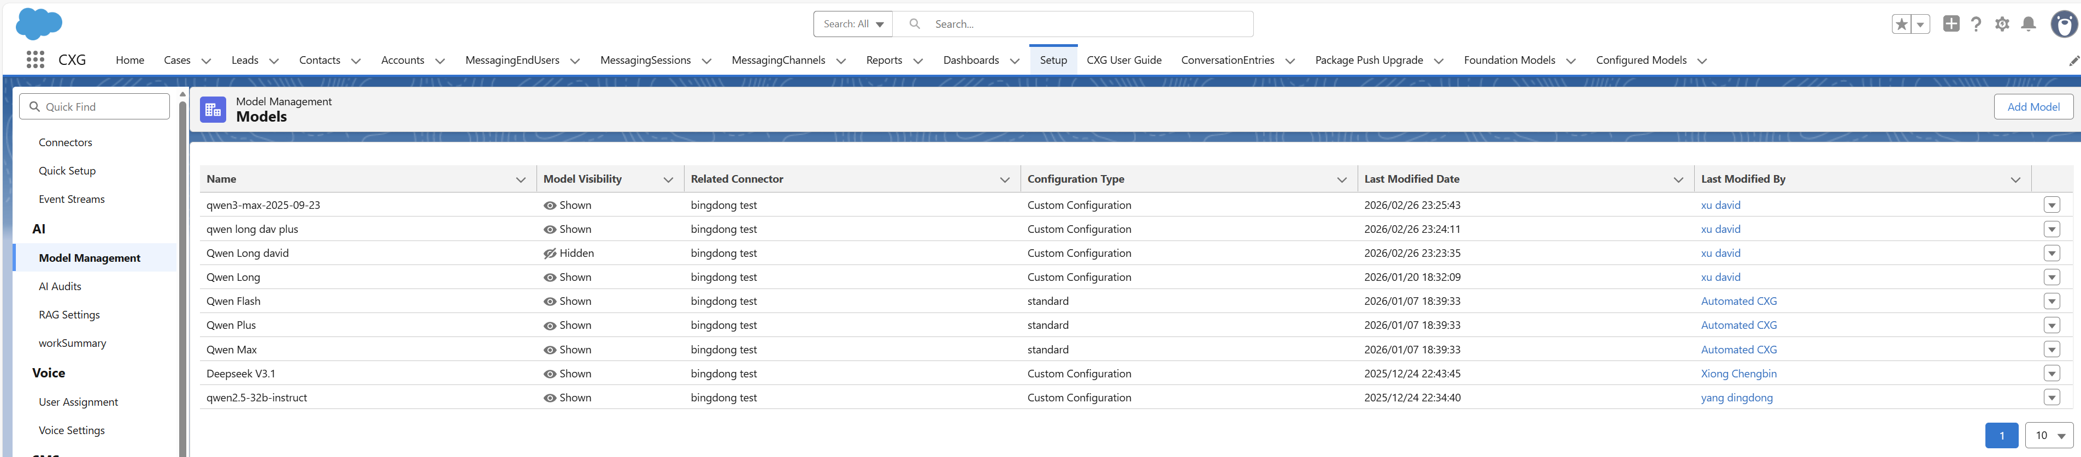Screen dimensions: 2081x457
Task: Go to the Home tab
Action: pos(130,61)
